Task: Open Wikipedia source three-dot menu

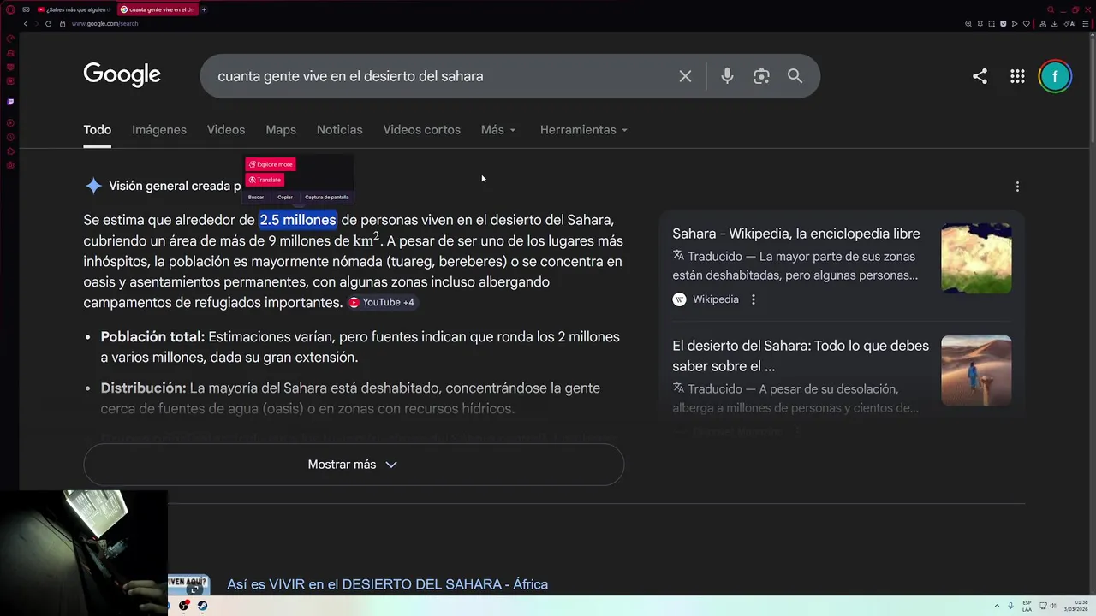Action: click(753, 299)
